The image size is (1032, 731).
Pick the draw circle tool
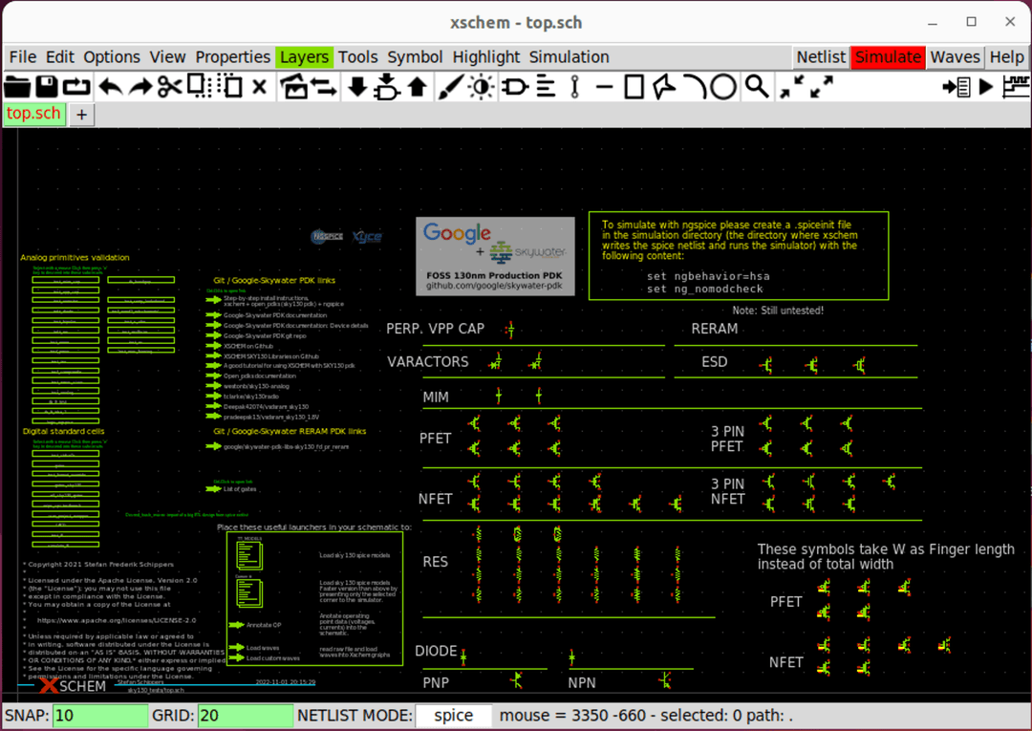pyautogui.click(x=723, y=87)
